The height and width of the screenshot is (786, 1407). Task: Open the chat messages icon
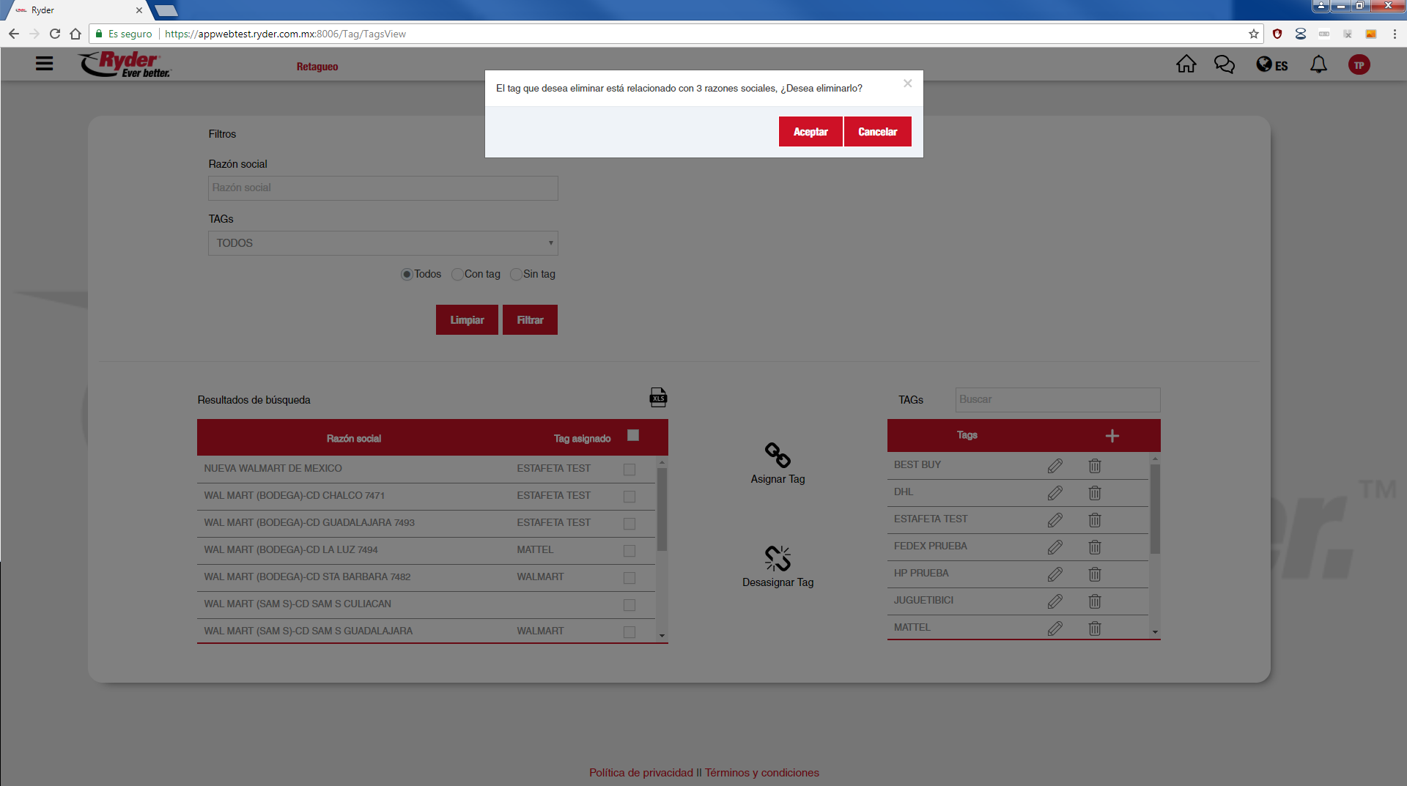[x=1224, y=65]
